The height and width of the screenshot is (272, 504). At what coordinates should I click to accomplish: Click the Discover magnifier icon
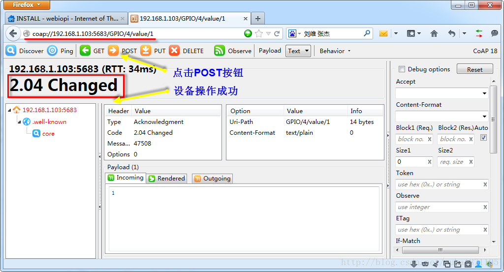tap(11, 51)
